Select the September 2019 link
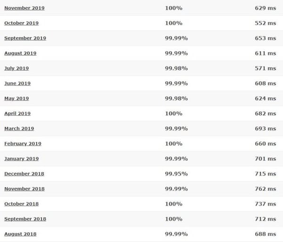 (25, 39)
